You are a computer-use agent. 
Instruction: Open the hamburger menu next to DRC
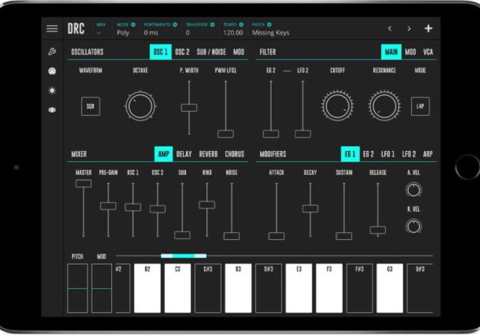[52, 29]
